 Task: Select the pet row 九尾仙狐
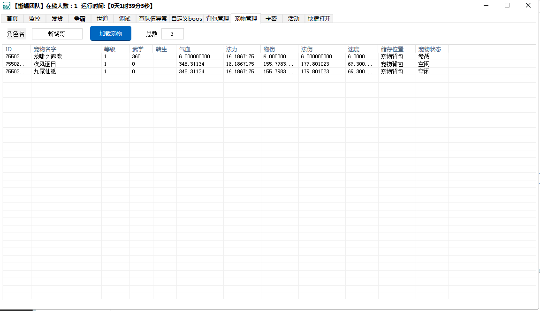coord(45,71)
